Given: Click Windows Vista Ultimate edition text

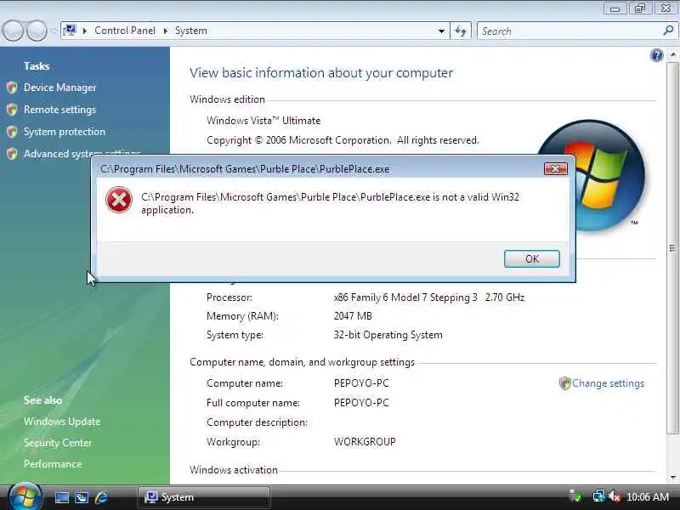Looking at the screenshot, I should pos(263,121).
